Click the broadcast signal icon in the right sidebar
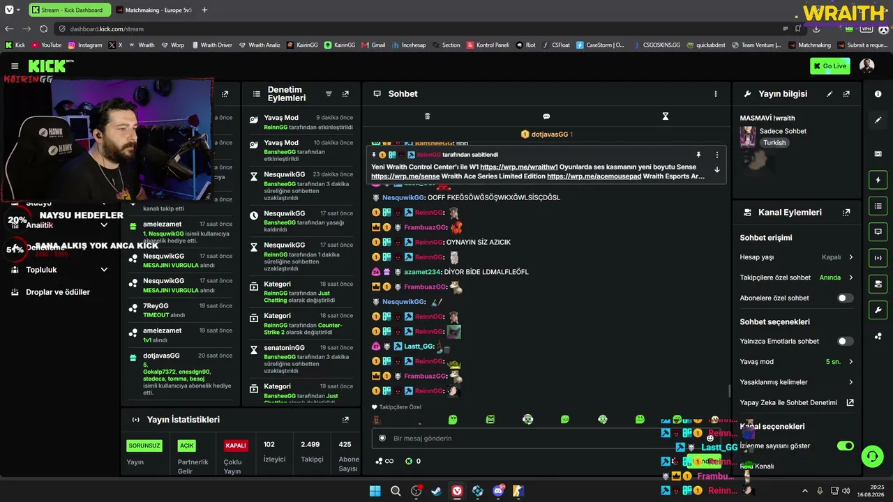 (878, 258)
